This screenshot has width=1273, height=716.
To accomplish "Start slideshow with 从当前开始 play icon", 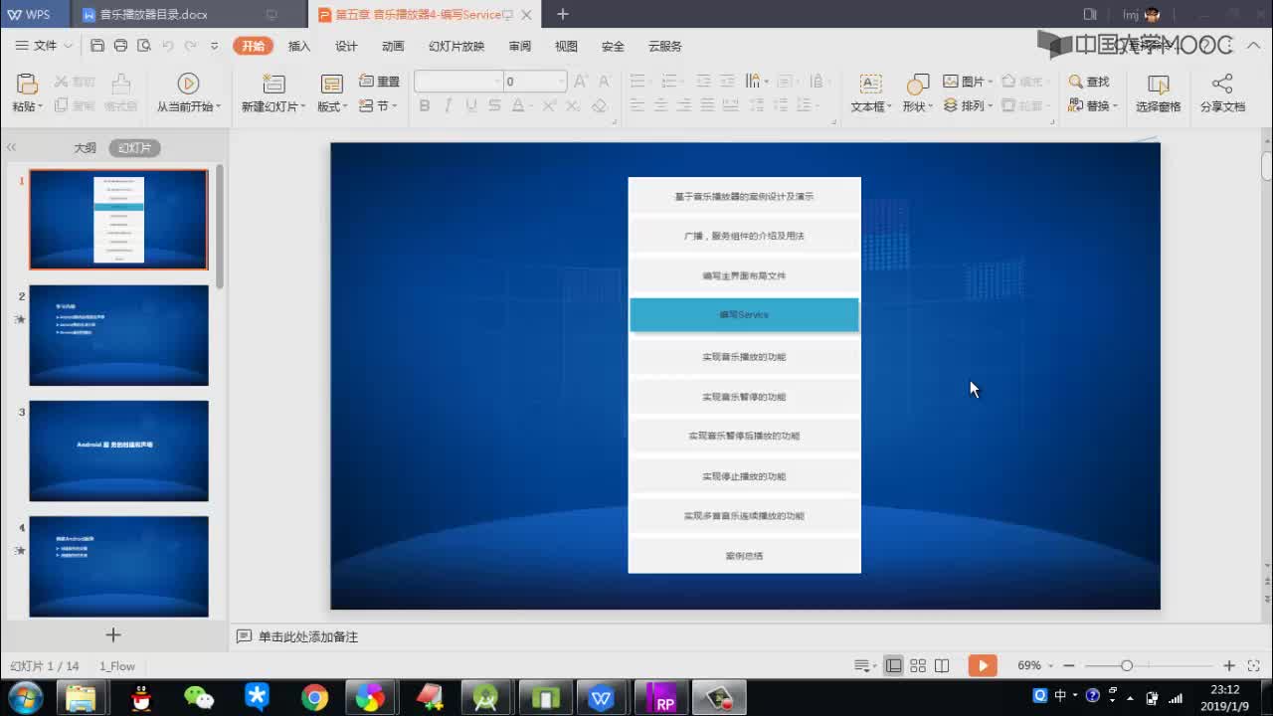I will 188,84.
